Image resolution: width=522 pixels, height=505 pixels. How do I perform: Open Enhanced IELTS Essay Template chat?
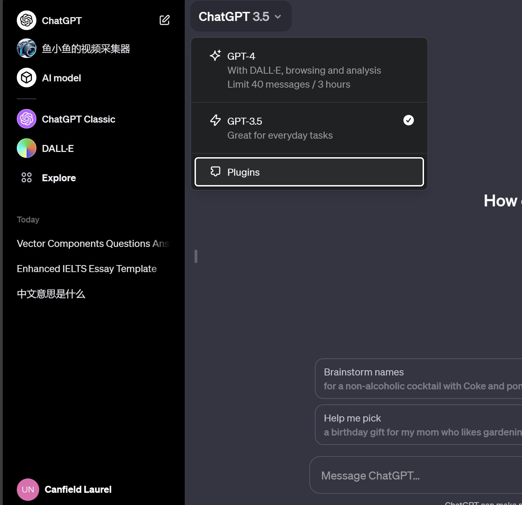coord(93,269)
